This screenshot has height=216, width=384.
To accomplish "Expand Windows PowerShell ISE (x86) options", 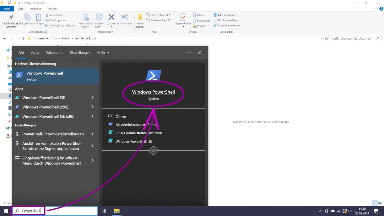I will pyautogui.click(x=92, y=116).
